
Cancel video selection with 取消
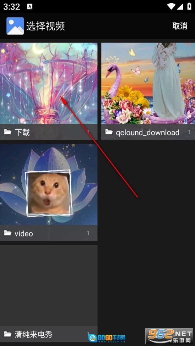pos(179,26)
